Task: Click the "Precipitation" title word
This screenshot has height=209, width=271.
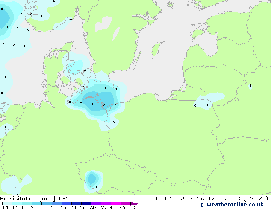Action: click(18, 199)
